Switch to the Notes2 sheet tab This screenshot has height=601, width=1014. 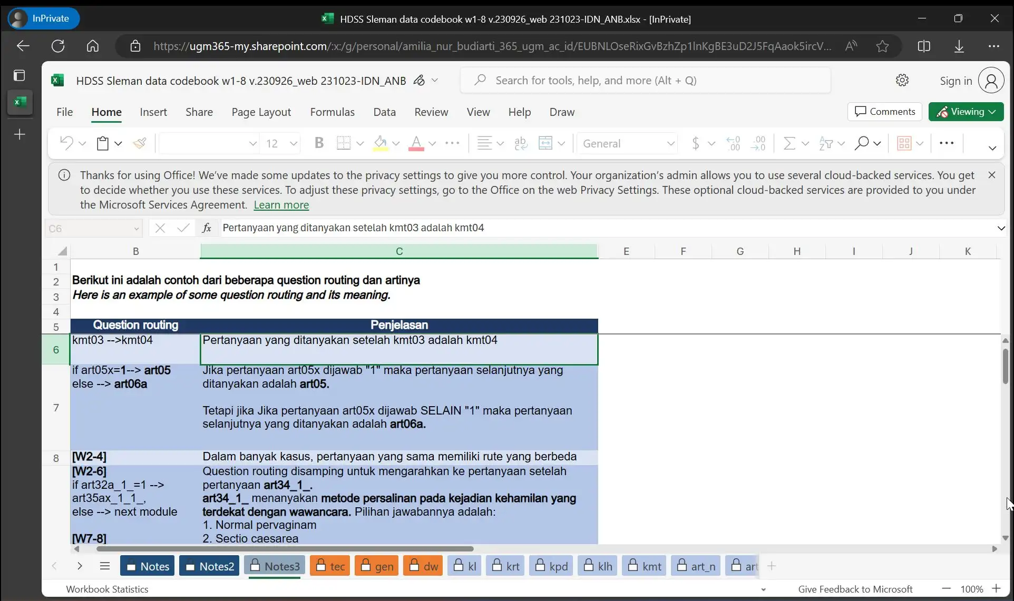[x=209, y=566]
